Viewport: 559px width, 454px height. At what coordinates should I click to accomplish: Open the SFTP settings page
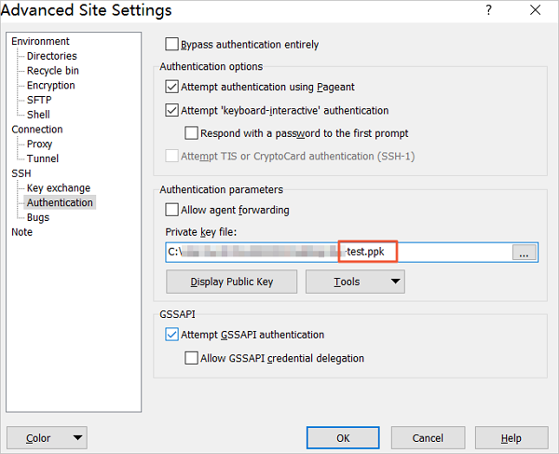[39, 100]
